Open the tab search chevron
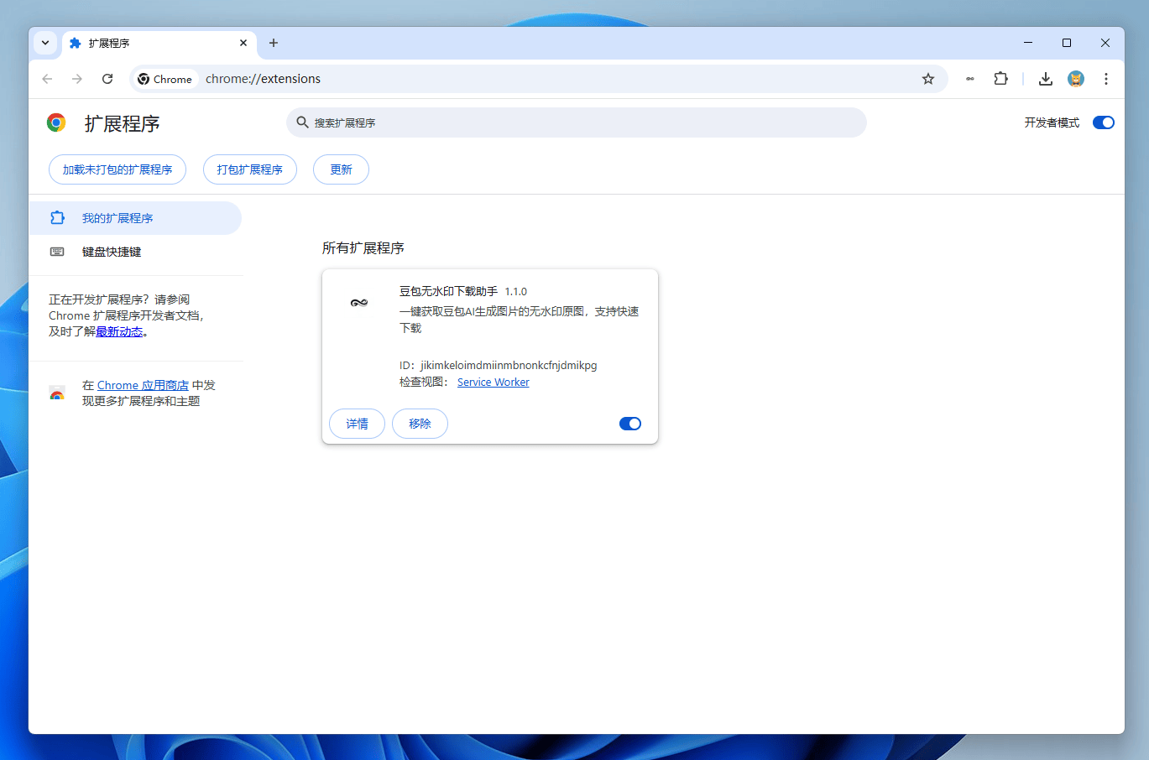Image resolution: width=1149 pixels, height=760 pixels. 45,43
